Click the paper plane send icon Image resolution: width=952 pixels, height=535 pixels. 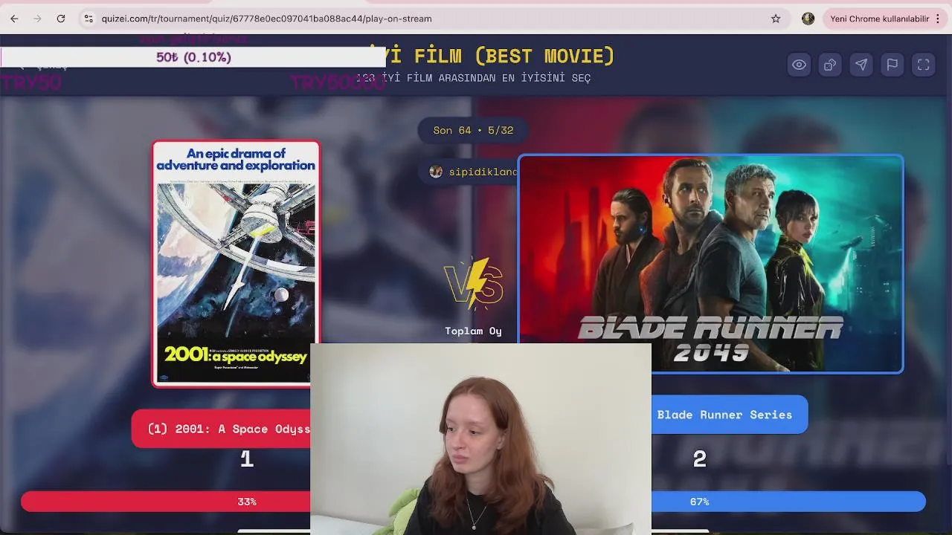[861, 65]
